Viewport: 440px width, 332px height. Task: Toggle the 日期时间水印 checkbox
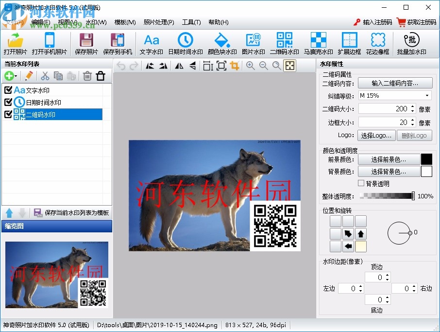pyautogui.click(x=8, y=102)
